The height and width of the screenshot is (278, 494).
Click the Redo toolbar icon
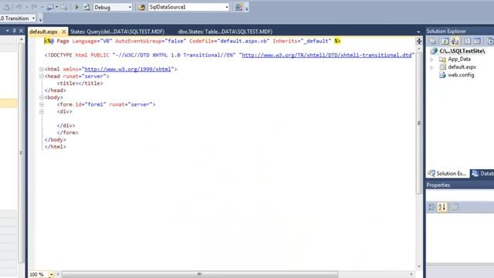pyautogui.click(x=34, y=7)
